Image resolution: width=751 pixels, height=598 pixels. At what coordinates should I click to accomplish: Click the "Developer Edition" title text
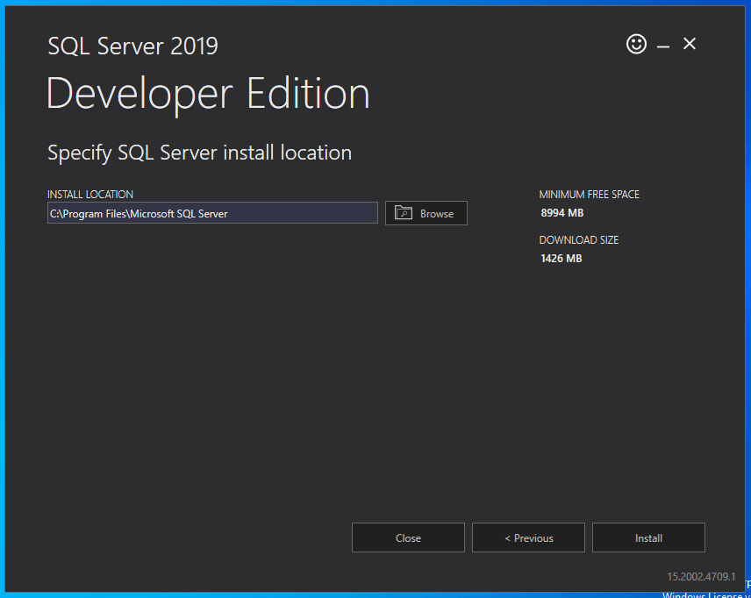(x=208, y=95)
